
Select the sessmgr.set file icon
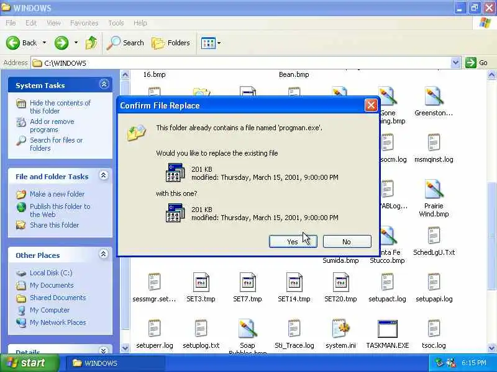(x=154, y=282)
